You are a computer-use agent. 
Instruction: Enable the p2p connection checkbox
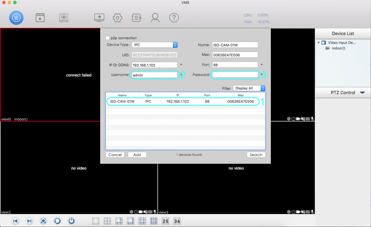tap(108, 38)
